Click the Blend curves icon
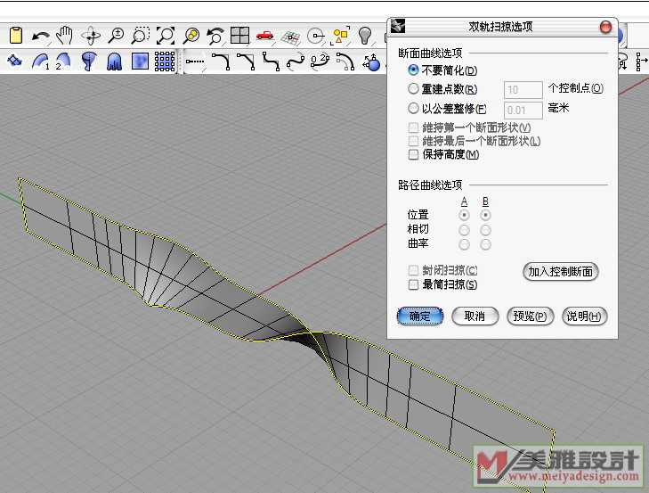649x493 pixels. coord(272,62)
